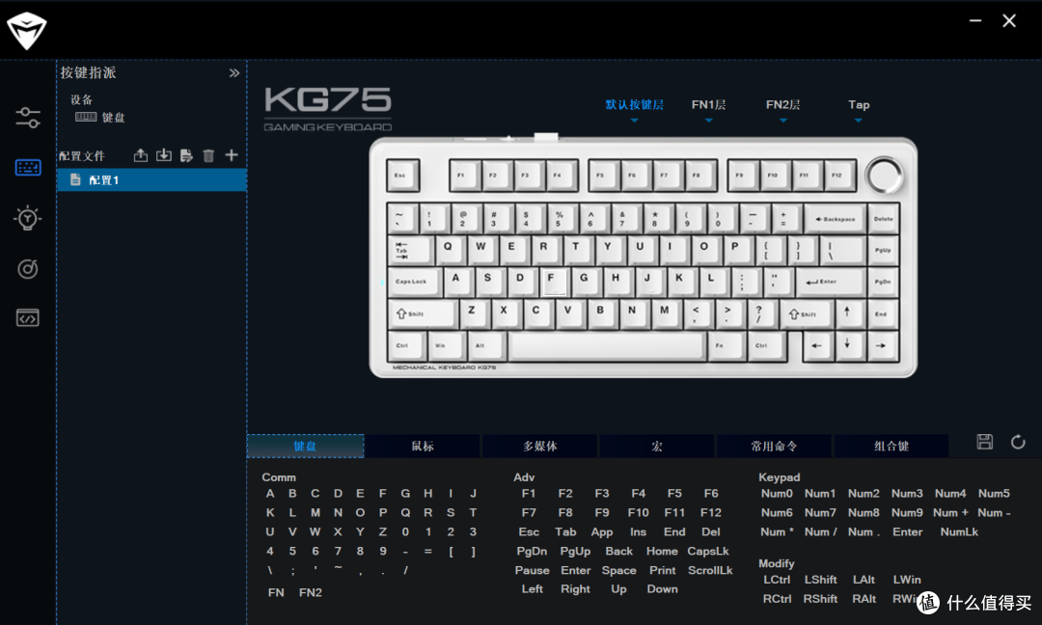The height and width of the screenshot is (625, 1042).
Task: Choose F1 in the Adv list
Action: [x=529, y=494]
